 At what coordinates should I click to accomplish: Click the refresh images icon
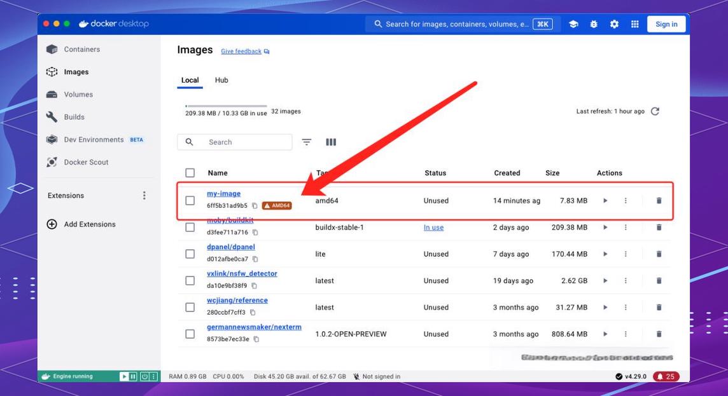(x=655, y=111)
